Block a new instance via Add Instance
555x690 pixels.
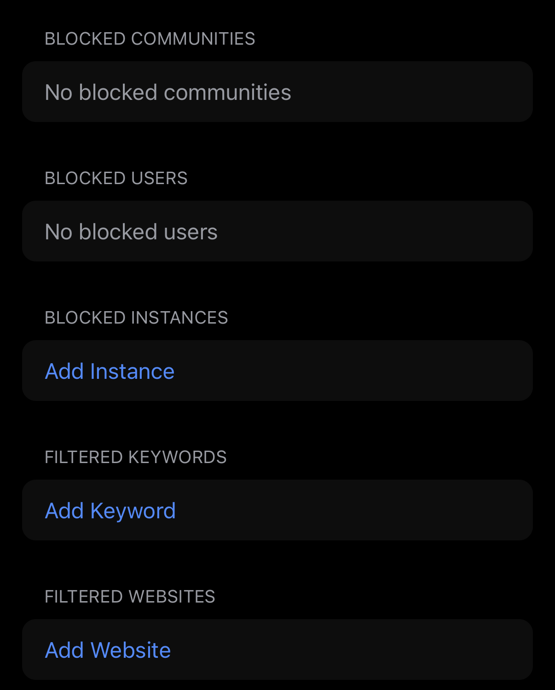tap(110, 371)
